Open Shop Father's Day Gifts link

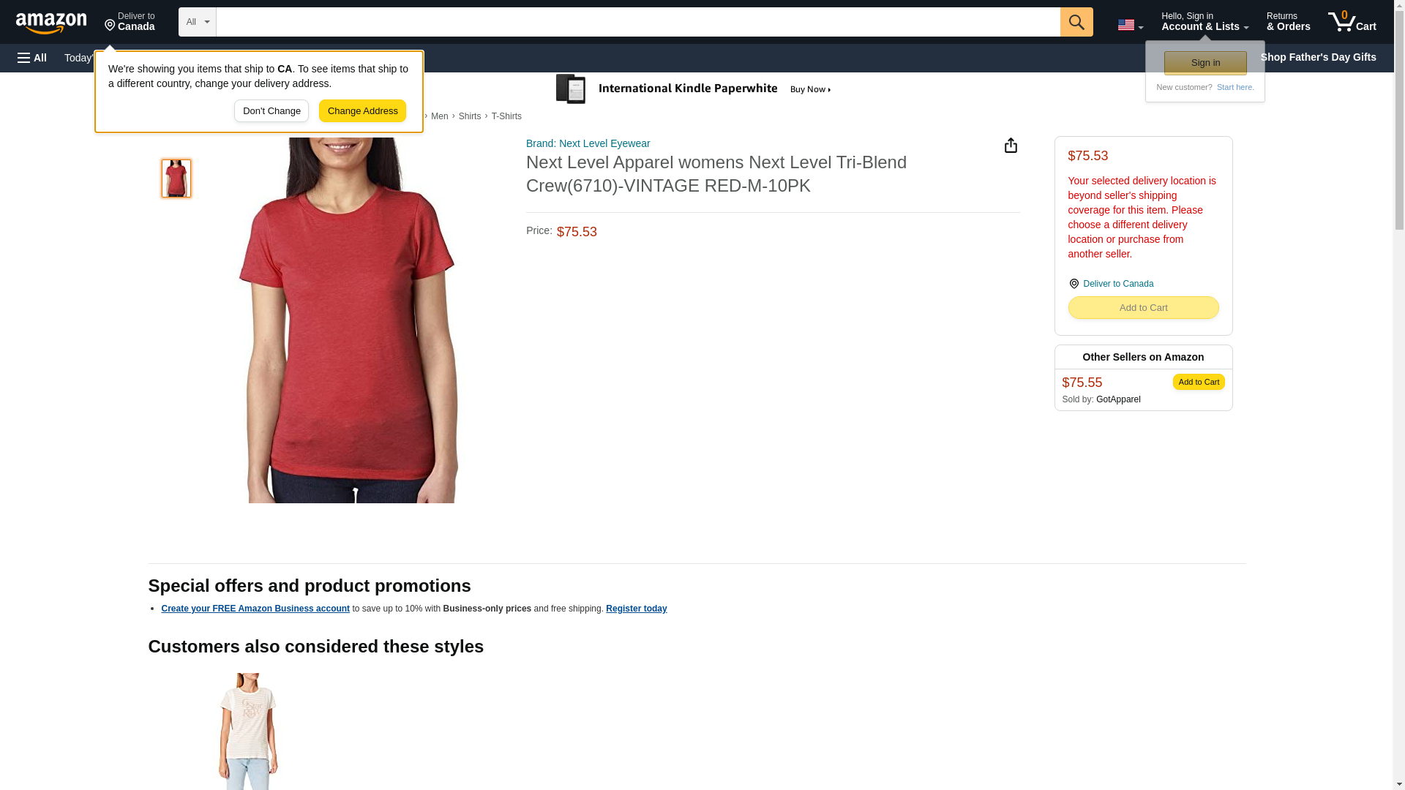pos(1317,57)
